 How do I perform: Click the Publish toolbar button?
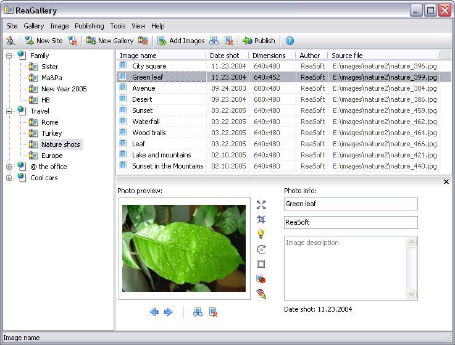click(259, 41)
